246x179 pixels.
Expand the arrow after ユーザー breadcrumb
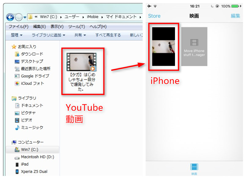click(83, 17)
